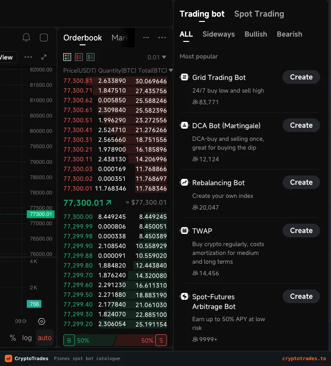Select the Bearish bot filter tab
Screen dimensions: 331x366
290,34
